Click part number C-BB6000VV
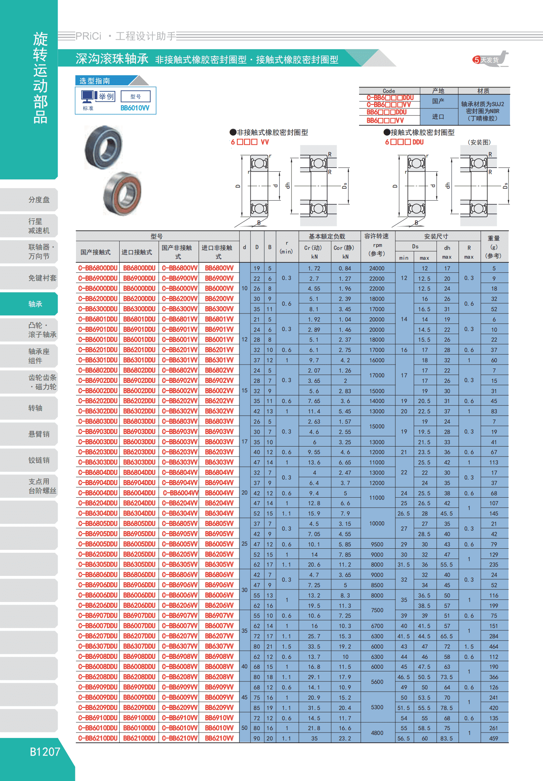543x781 pixels. (x=180, y=289)
